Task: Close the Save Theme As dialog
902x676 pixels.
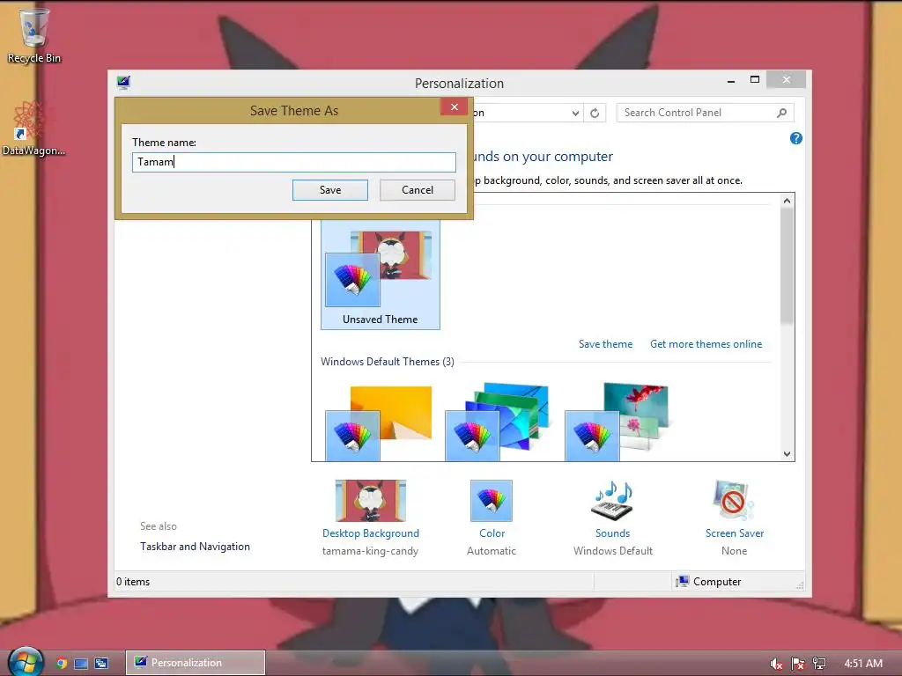Action: 454,107
